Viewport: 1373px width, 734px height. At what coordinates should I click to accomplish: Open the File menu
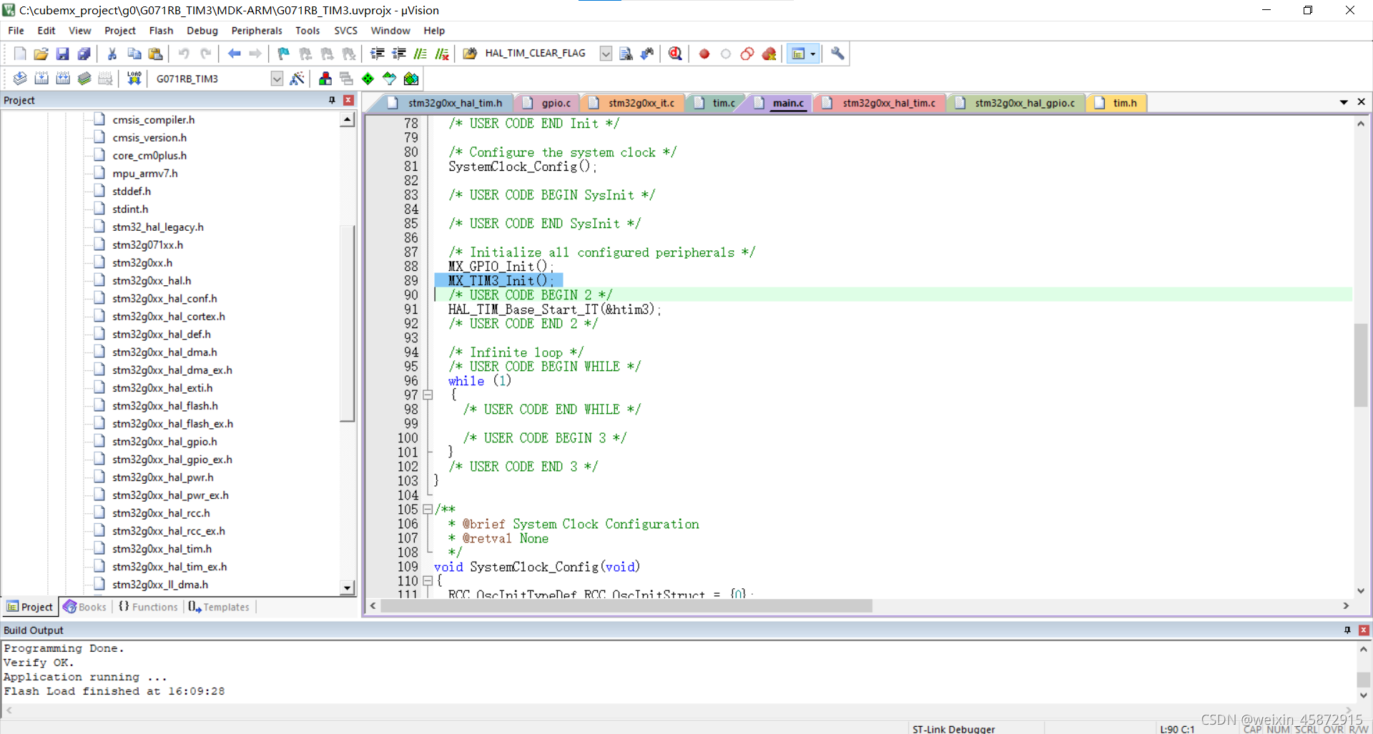pos(16,31)
